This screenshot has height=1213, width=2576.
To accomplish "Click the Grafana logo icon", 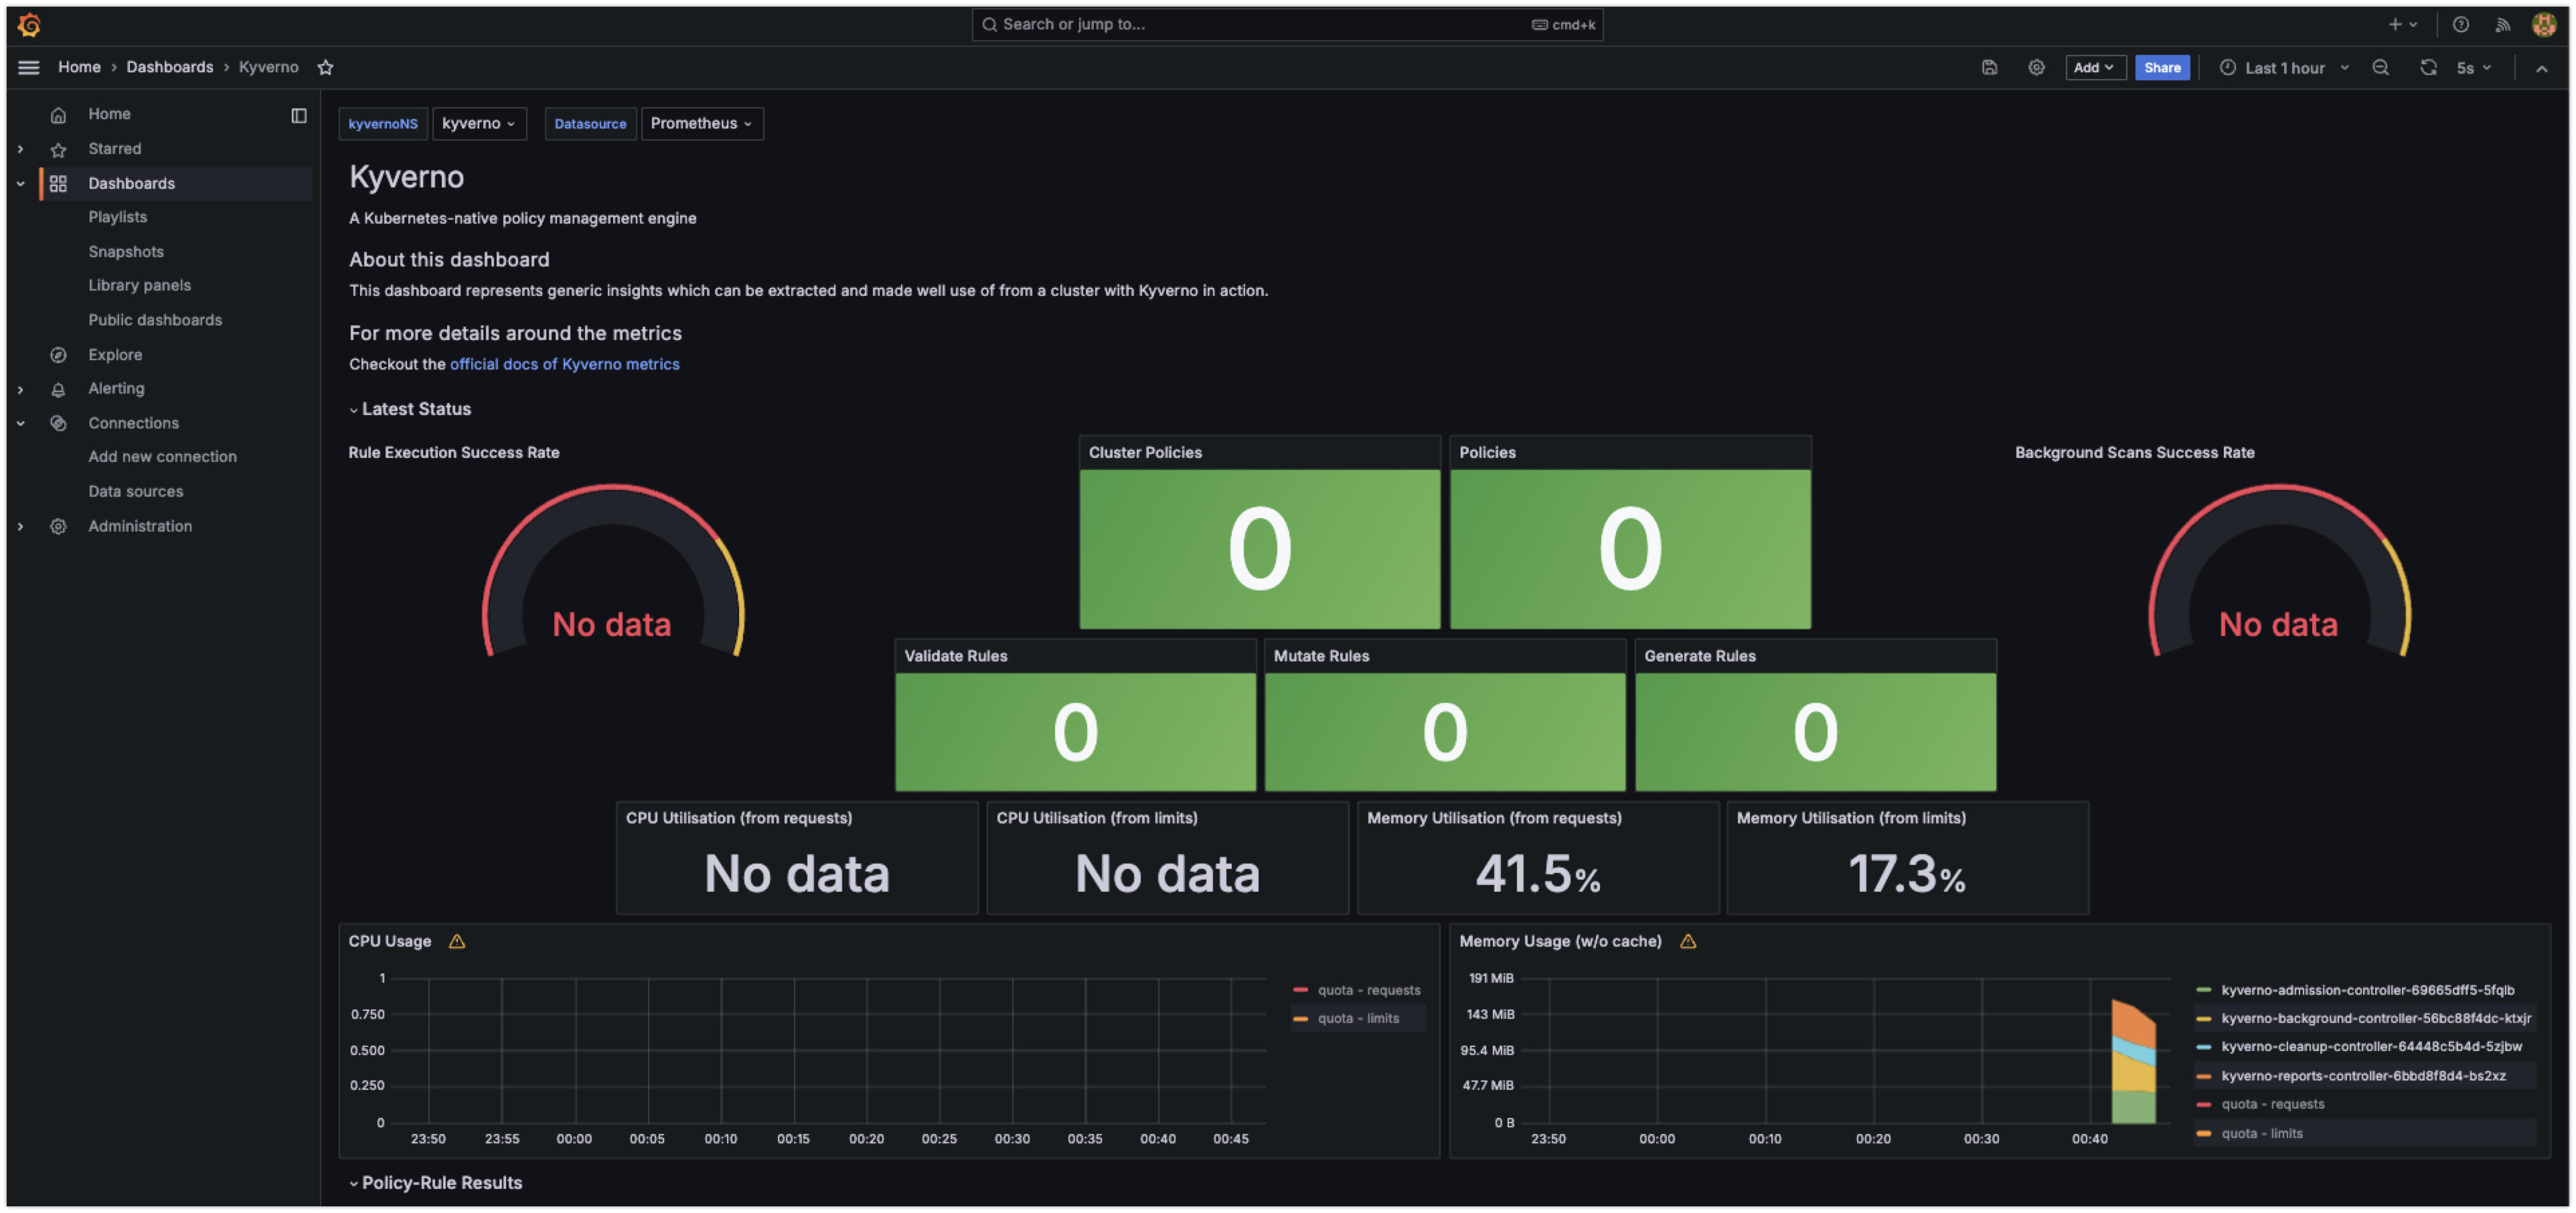I will click(x=29, y=24).
